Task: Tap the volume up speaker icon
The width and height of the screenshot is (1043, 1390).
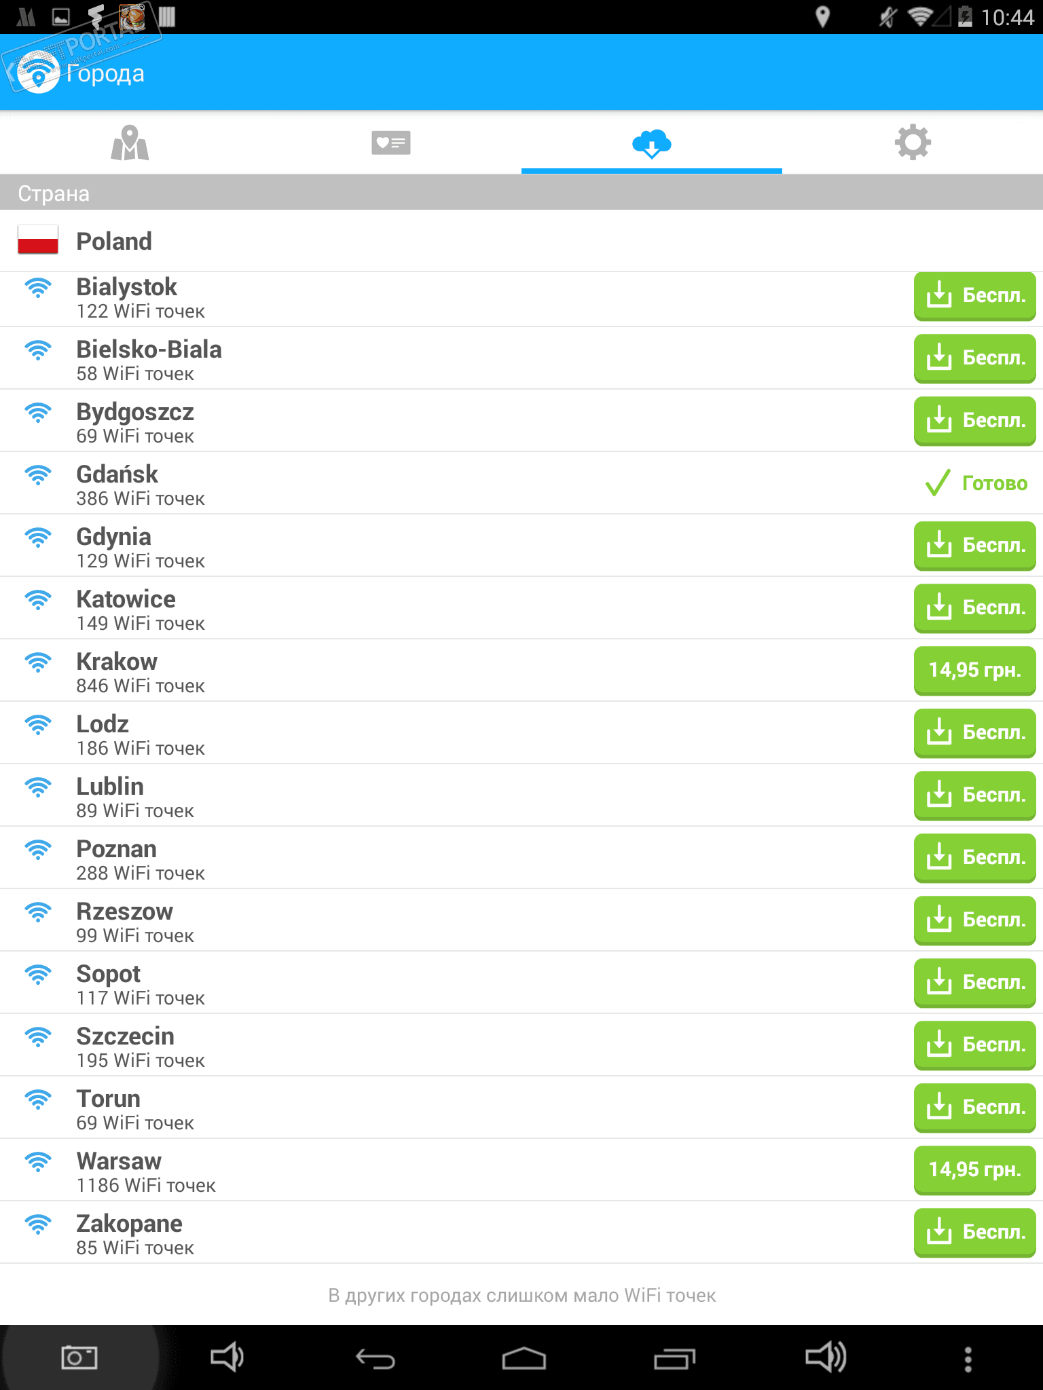Action: coord(825,1357)
